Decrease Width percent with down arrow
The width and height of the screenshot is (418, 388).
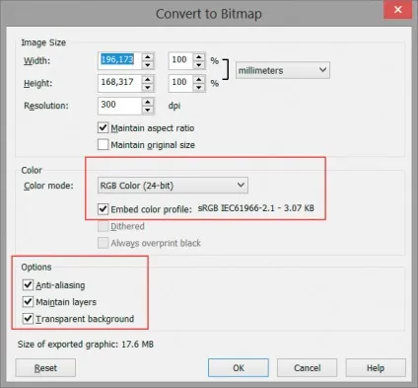[199, 64]
